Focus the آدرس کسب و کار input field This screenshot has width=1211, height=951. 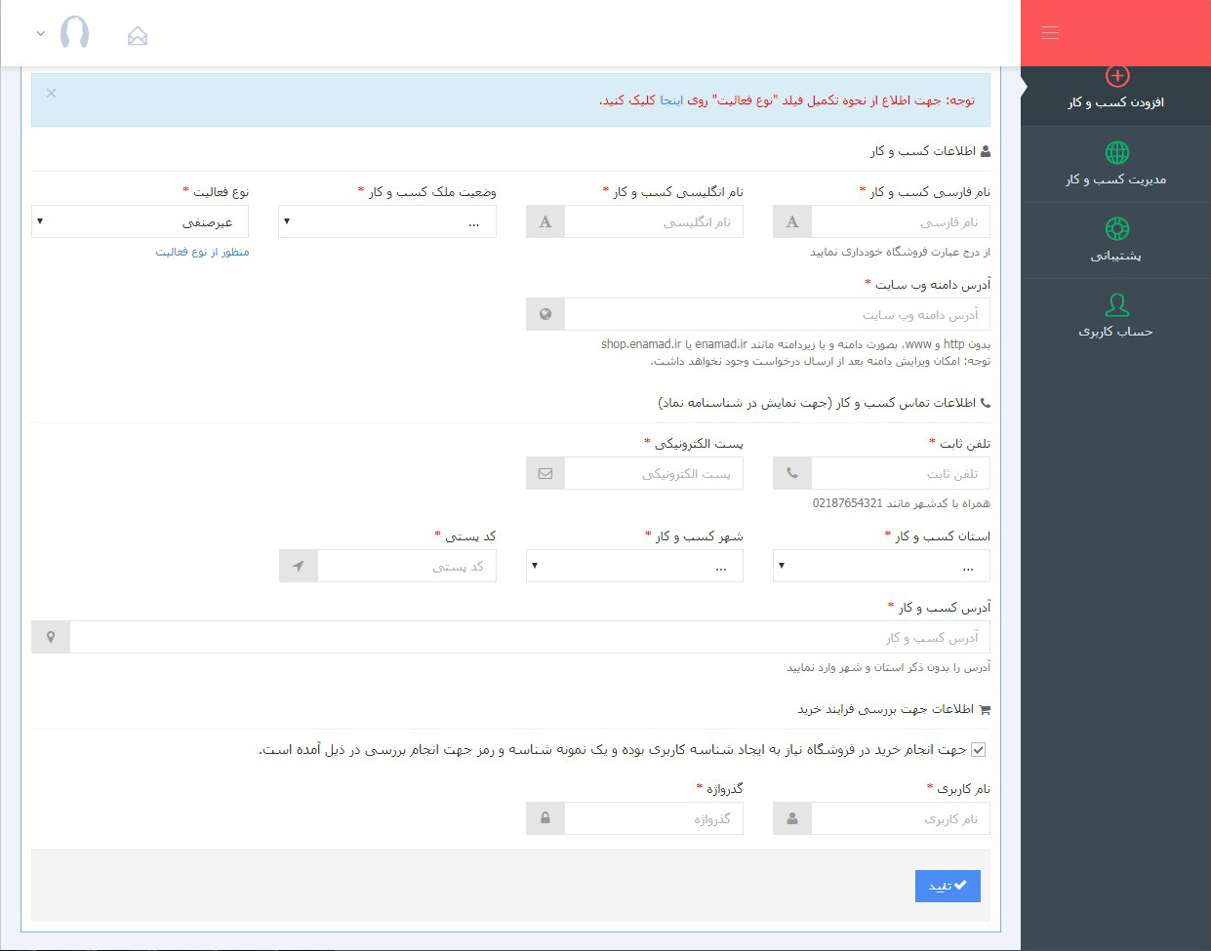[x=530, y=637]
